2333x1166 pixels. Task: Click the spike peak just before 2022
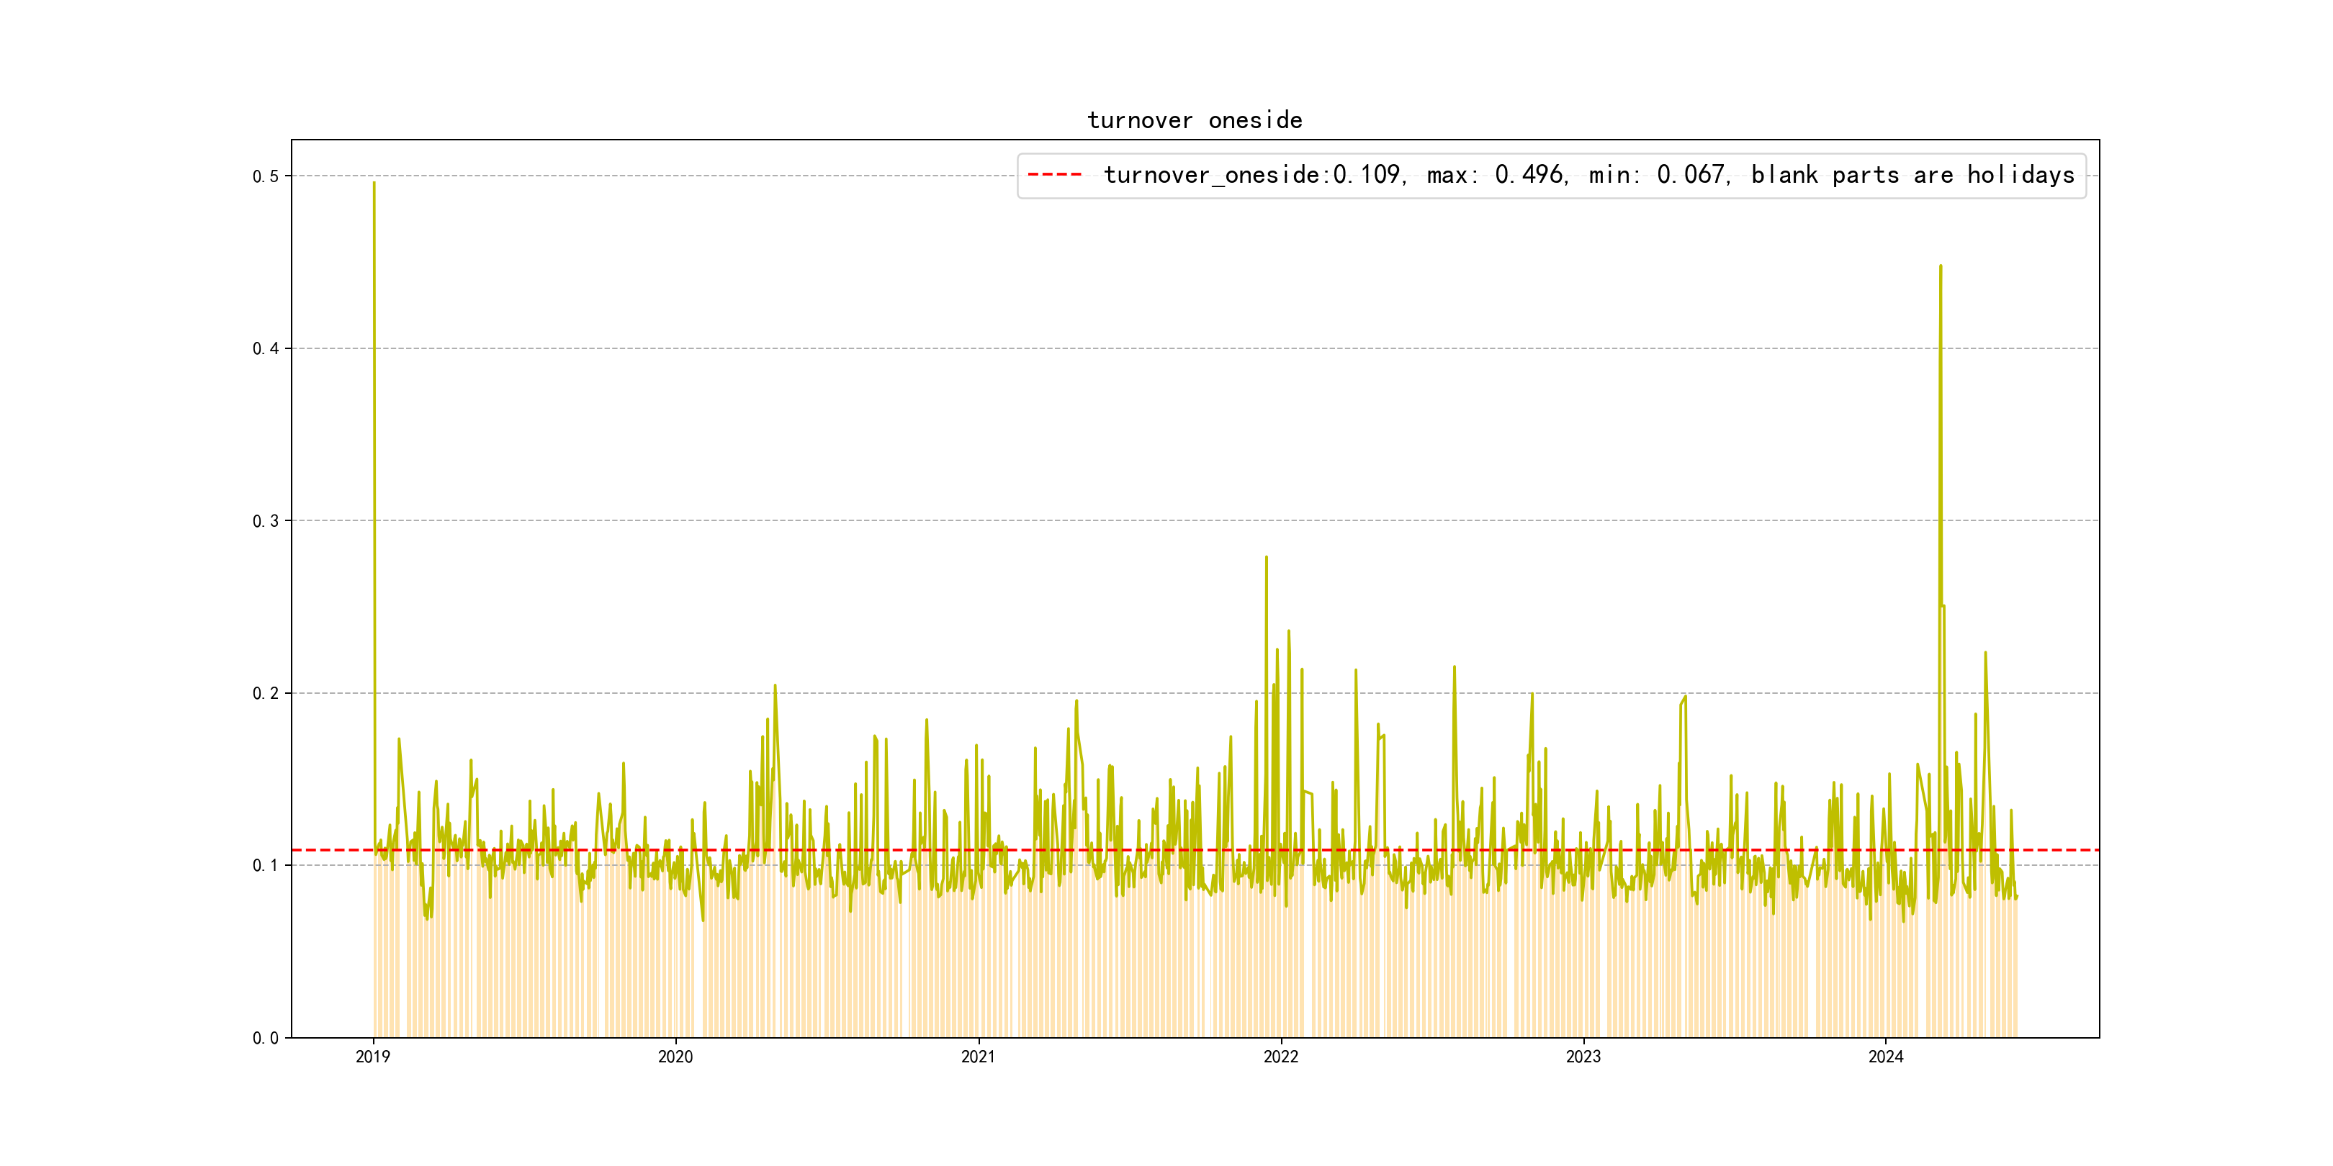tap(1266, 558)
